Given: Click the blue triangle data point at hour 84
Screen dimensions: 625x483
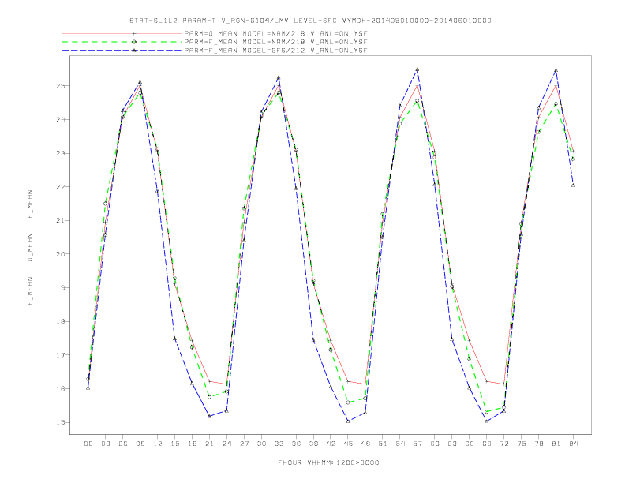Looking at the screenshot, I should point(573,185).
